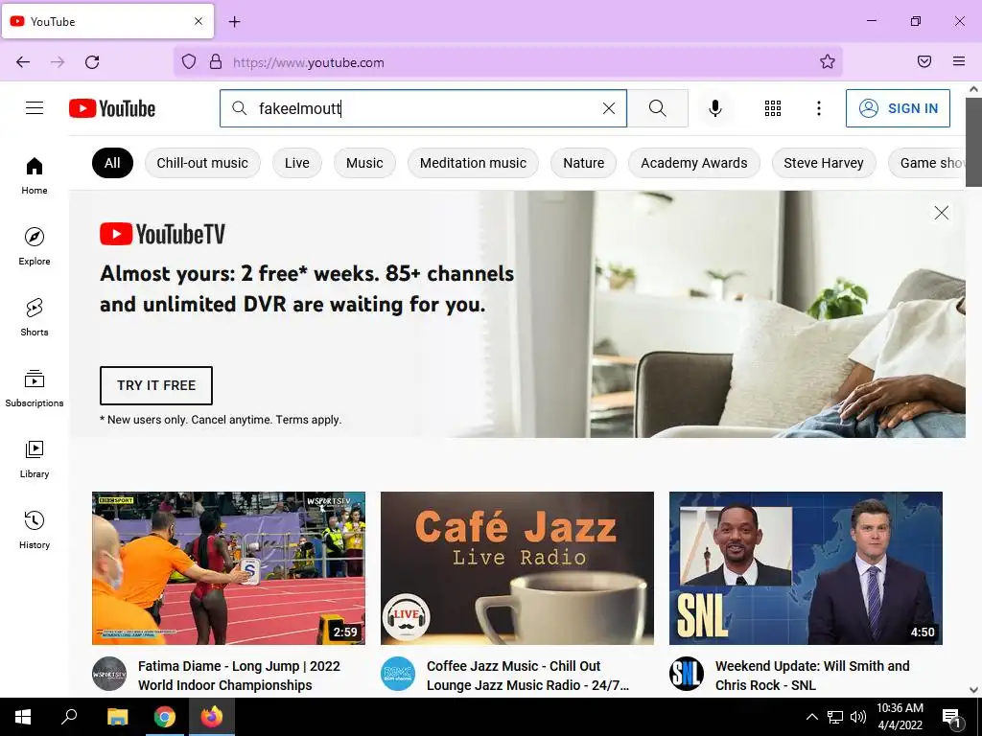The width and height of the screenshot is (982, 736).
Task: Go back with the browser arrow
Action: [x=23, y=62]
